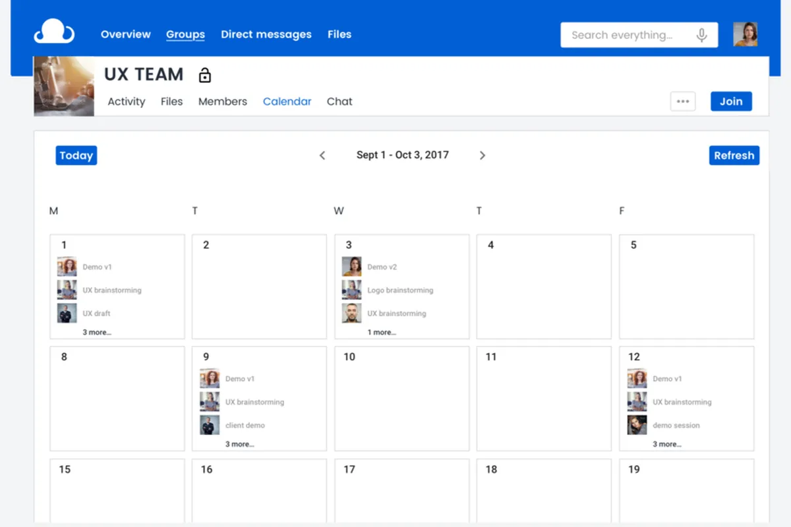Screen dimensions: 791x527
Task: Expand "1 more..." on day 3
Action: tap(382, 333)
